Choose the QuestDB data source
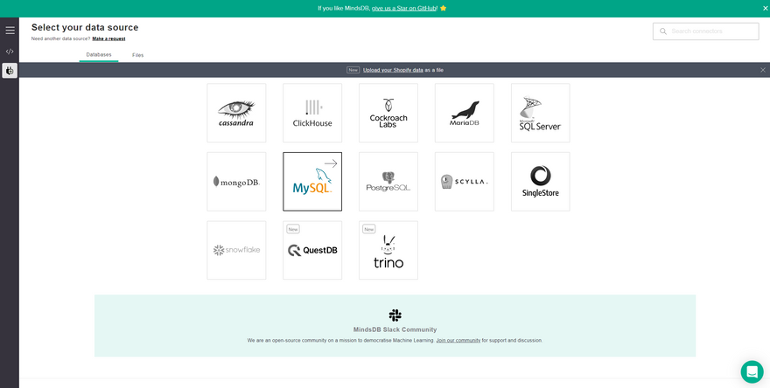Viewport: 770px width, 388px height. point(312,250)
